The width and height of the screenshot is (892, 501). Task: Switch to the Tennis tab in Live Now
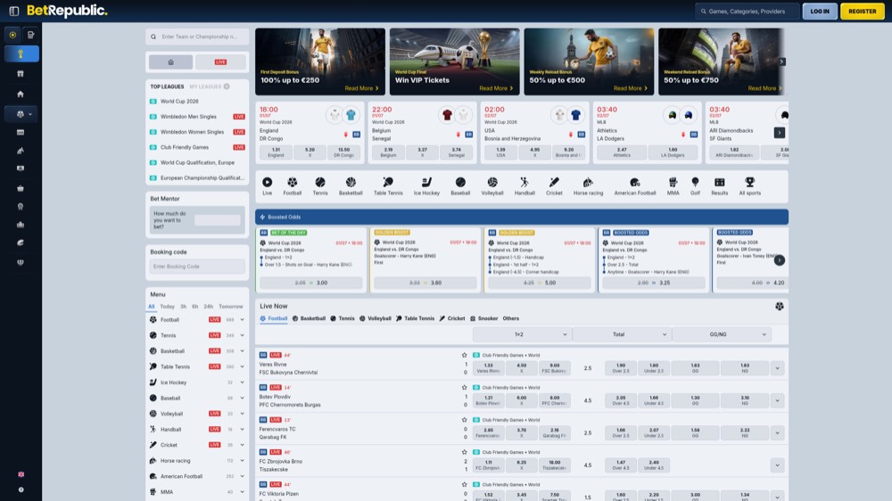coord(343,318)
